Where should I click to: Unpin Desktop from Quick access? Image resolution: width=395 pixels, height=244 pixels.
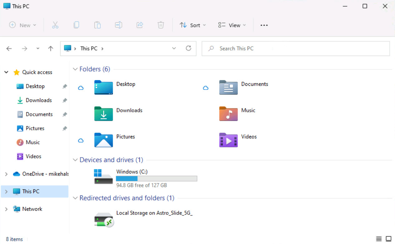[x=65, y=86]
